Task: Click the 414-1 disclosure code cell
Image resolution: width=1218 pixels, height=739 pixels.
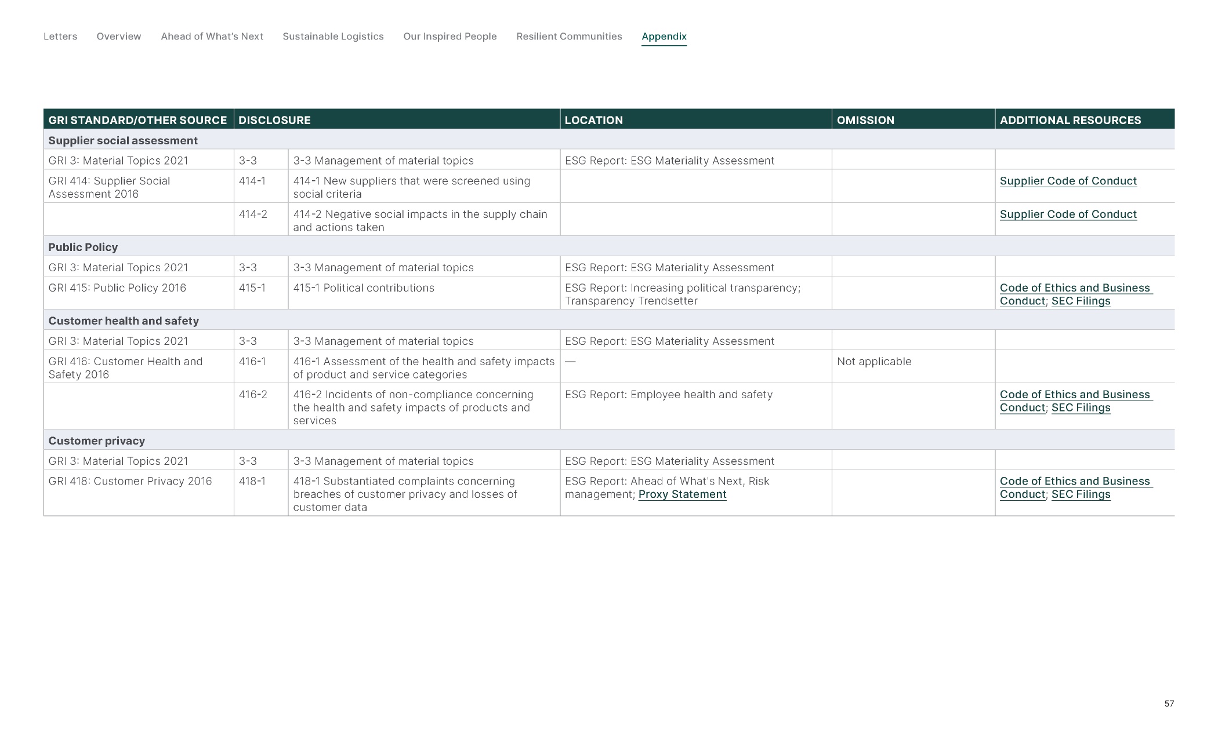Action: click(x=261, y=186)
